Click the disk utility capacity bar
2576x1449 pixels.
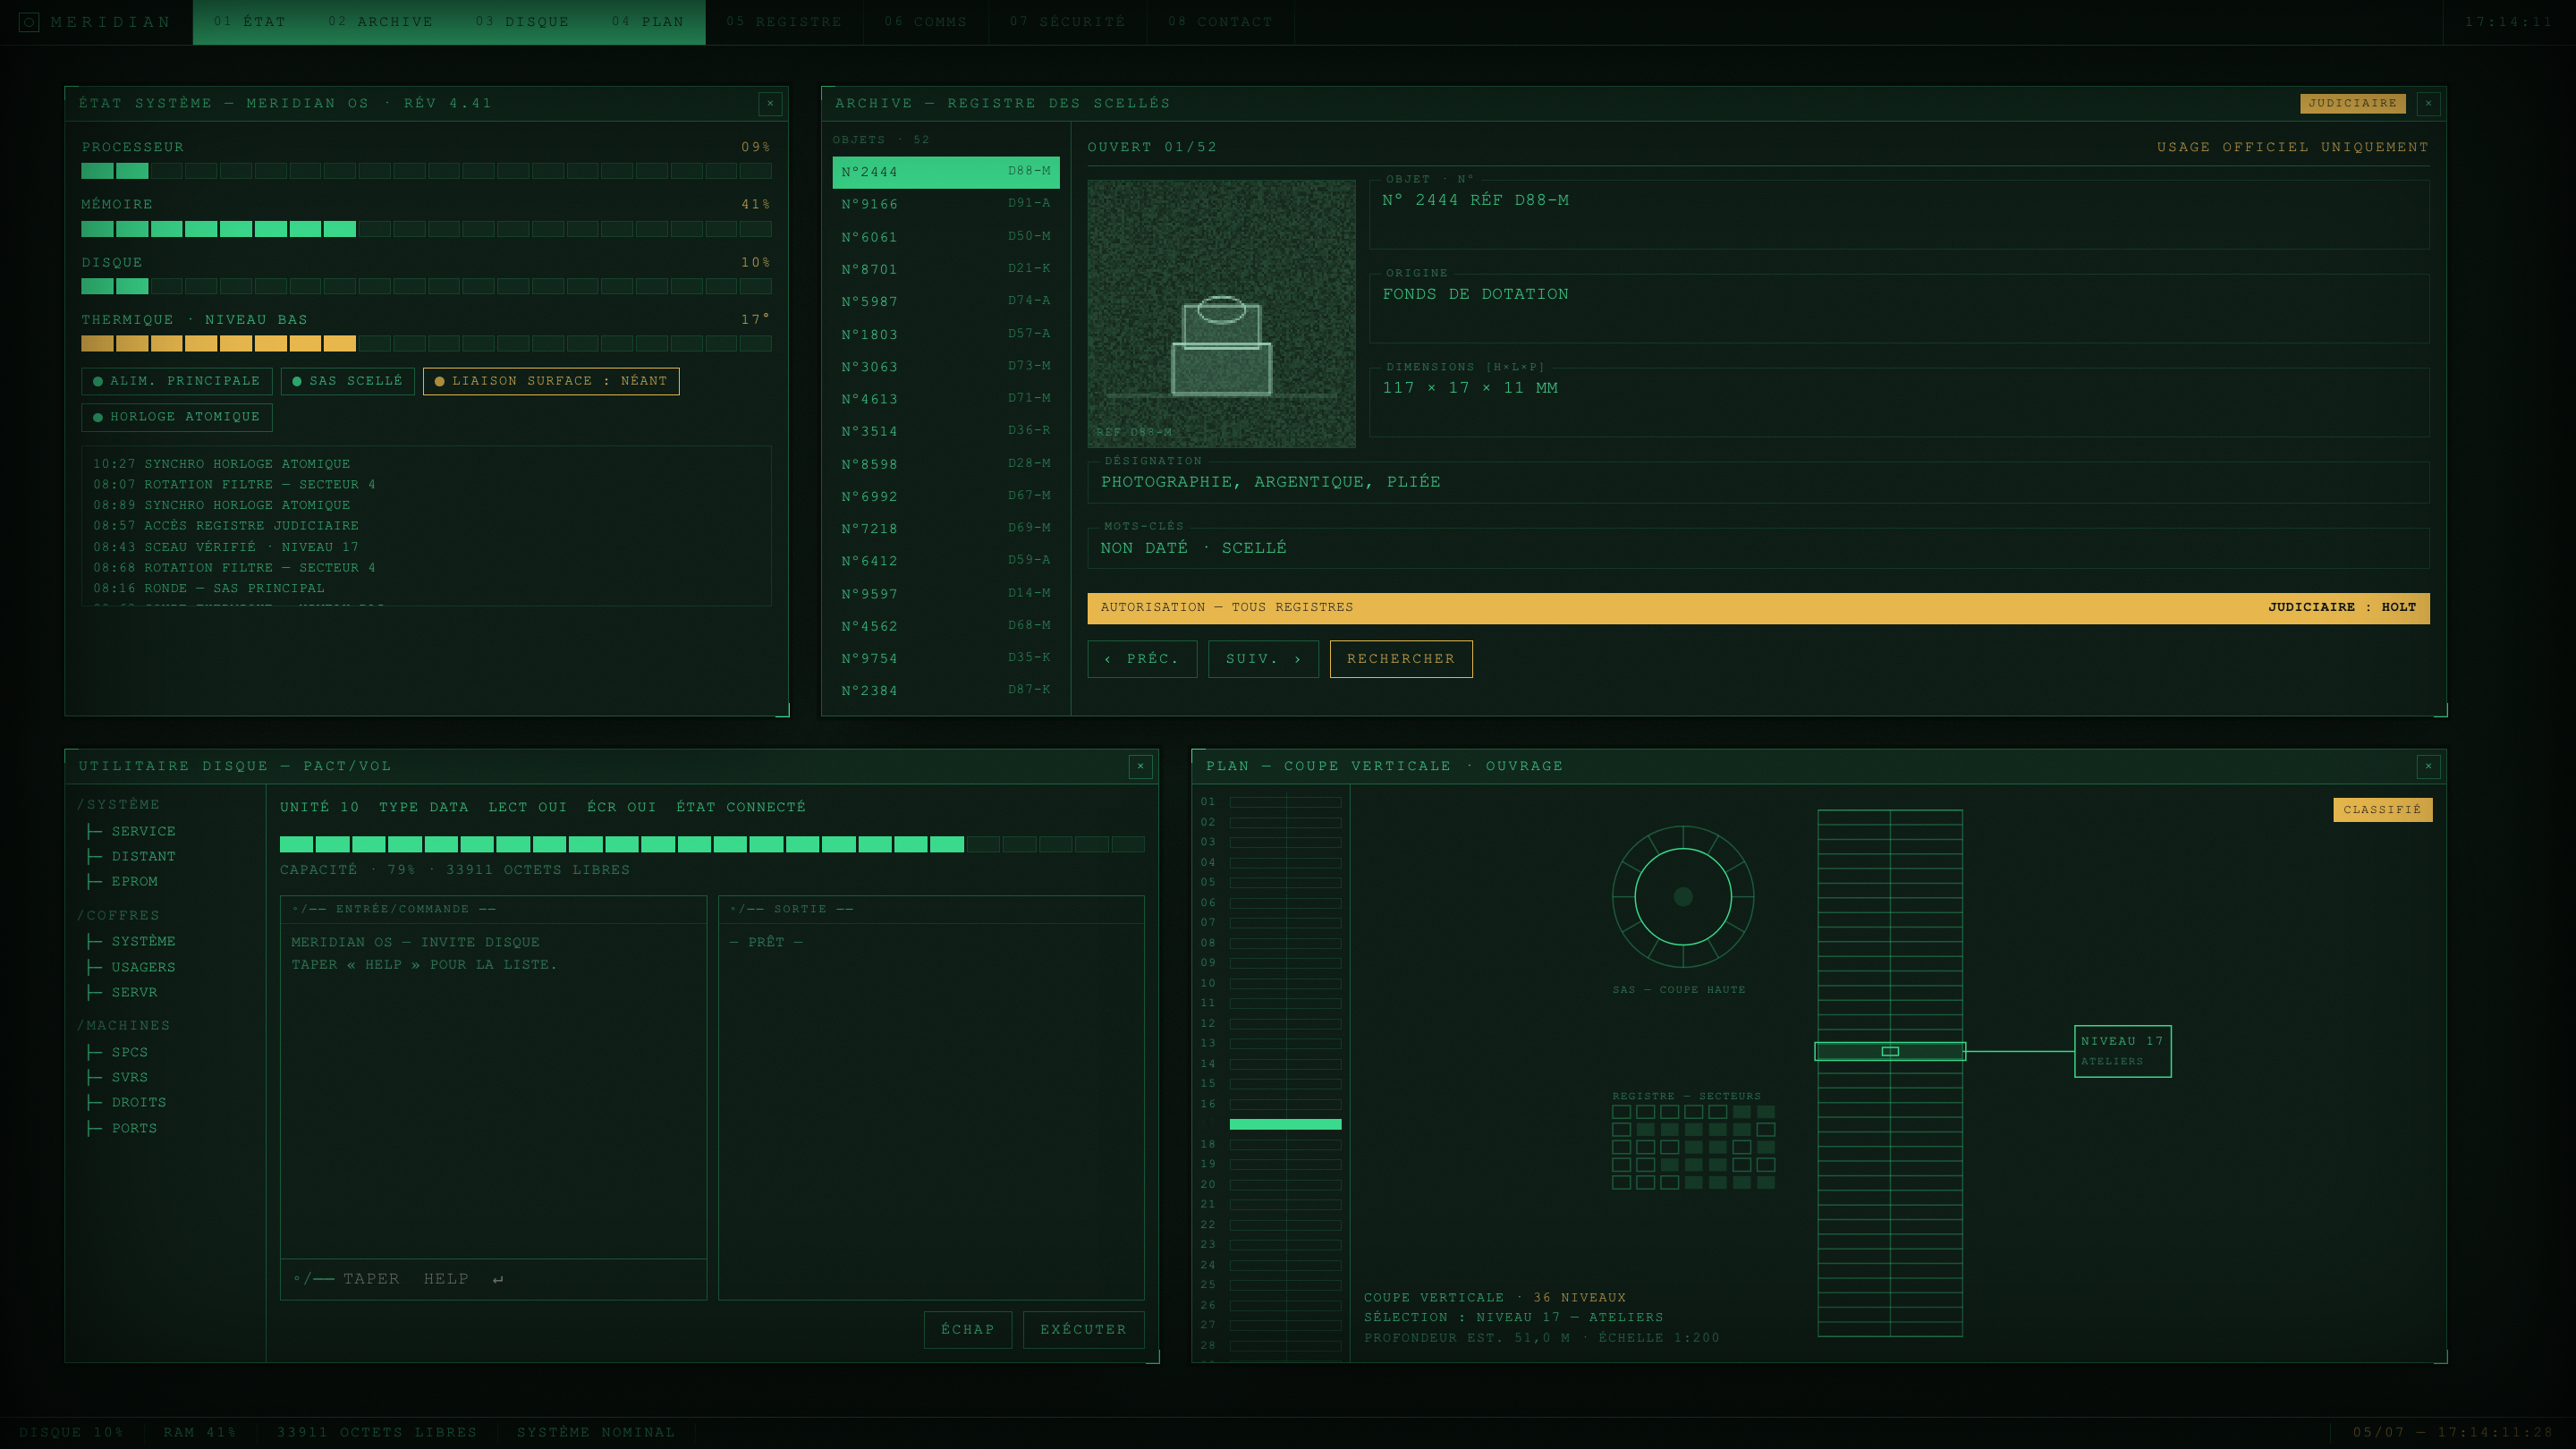click(x=712, y=844)
